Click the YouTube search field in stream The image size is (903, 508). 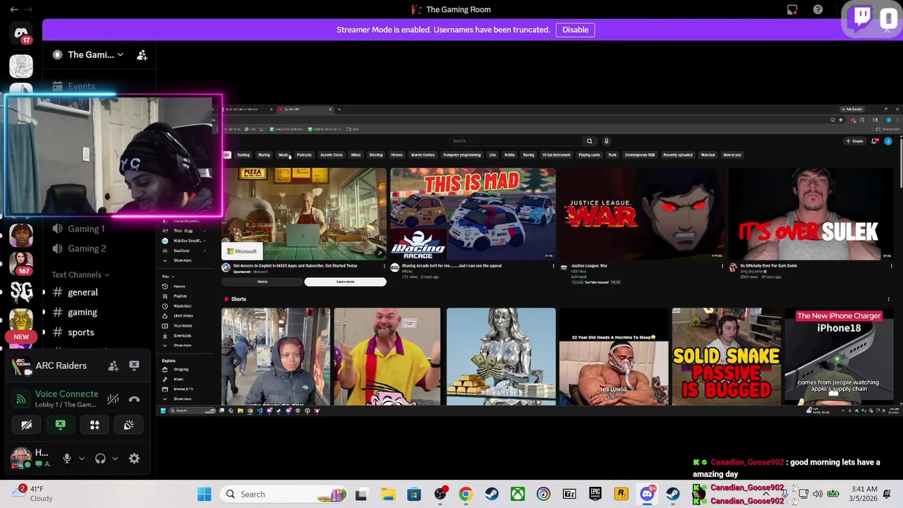(516, 141)
